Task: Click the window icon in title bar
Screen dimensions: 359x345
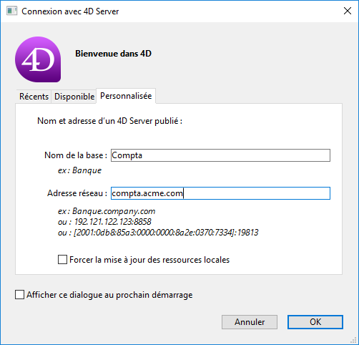Action: (x=11, y=11)
